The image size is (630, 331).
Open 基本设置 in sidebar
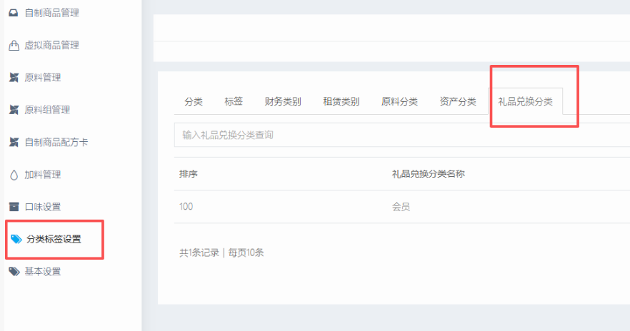coord(43,272)
